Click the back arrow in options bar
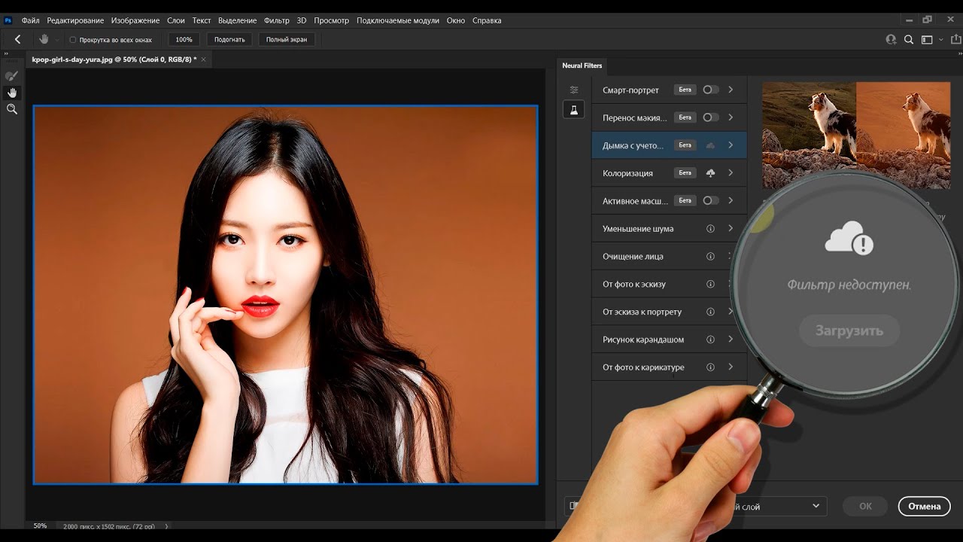The image size is (963, 542). (x=18, y=39)
